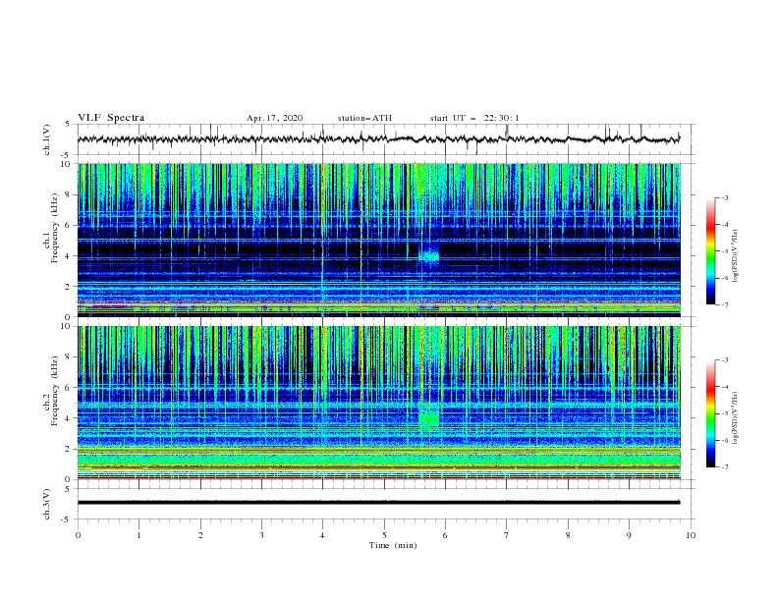Select the "Time (min)" axis label
Viewport: 778px width, 601px height.
[x=393, y=545]
